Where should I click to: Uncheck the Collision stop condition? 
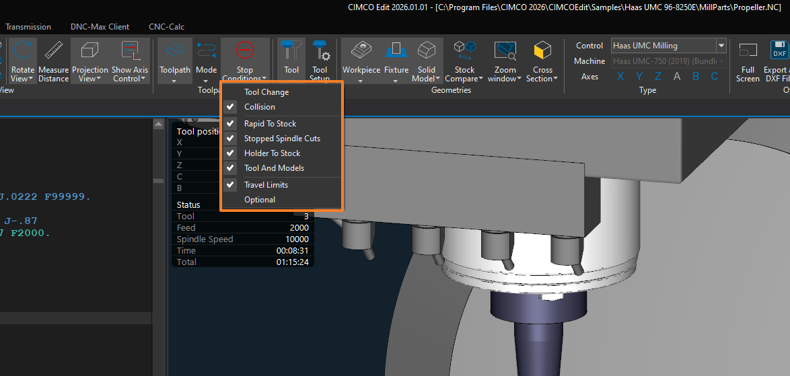260,107
